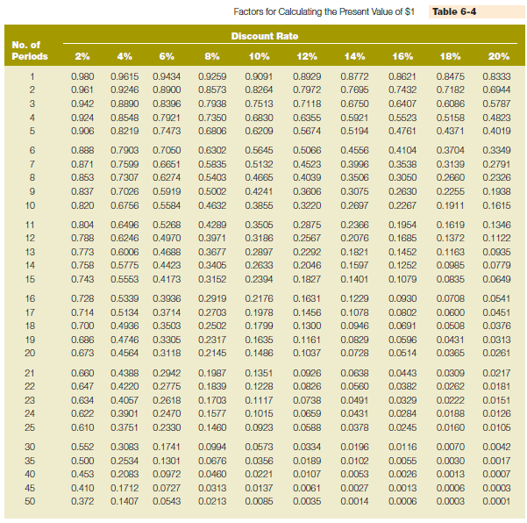
Task: Click the cell showing 0.5835
Action: pyautogui.click(x=212, y=164)
